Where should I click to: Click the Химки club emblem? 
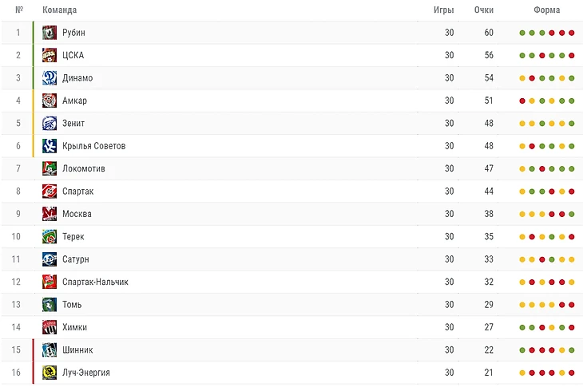[49, 327]
